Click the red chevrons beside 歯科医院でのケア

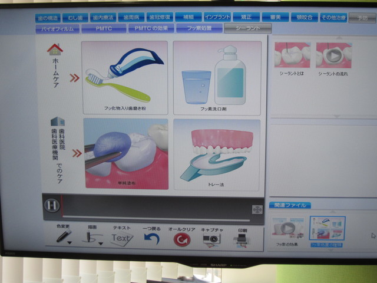[77, 153]
